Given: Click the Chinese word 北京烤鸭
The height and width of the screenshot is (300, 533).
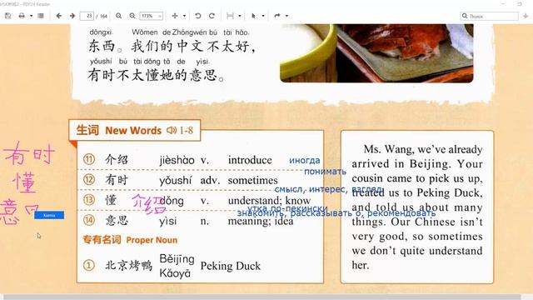Looking at the screenshot, I should 128,265.
